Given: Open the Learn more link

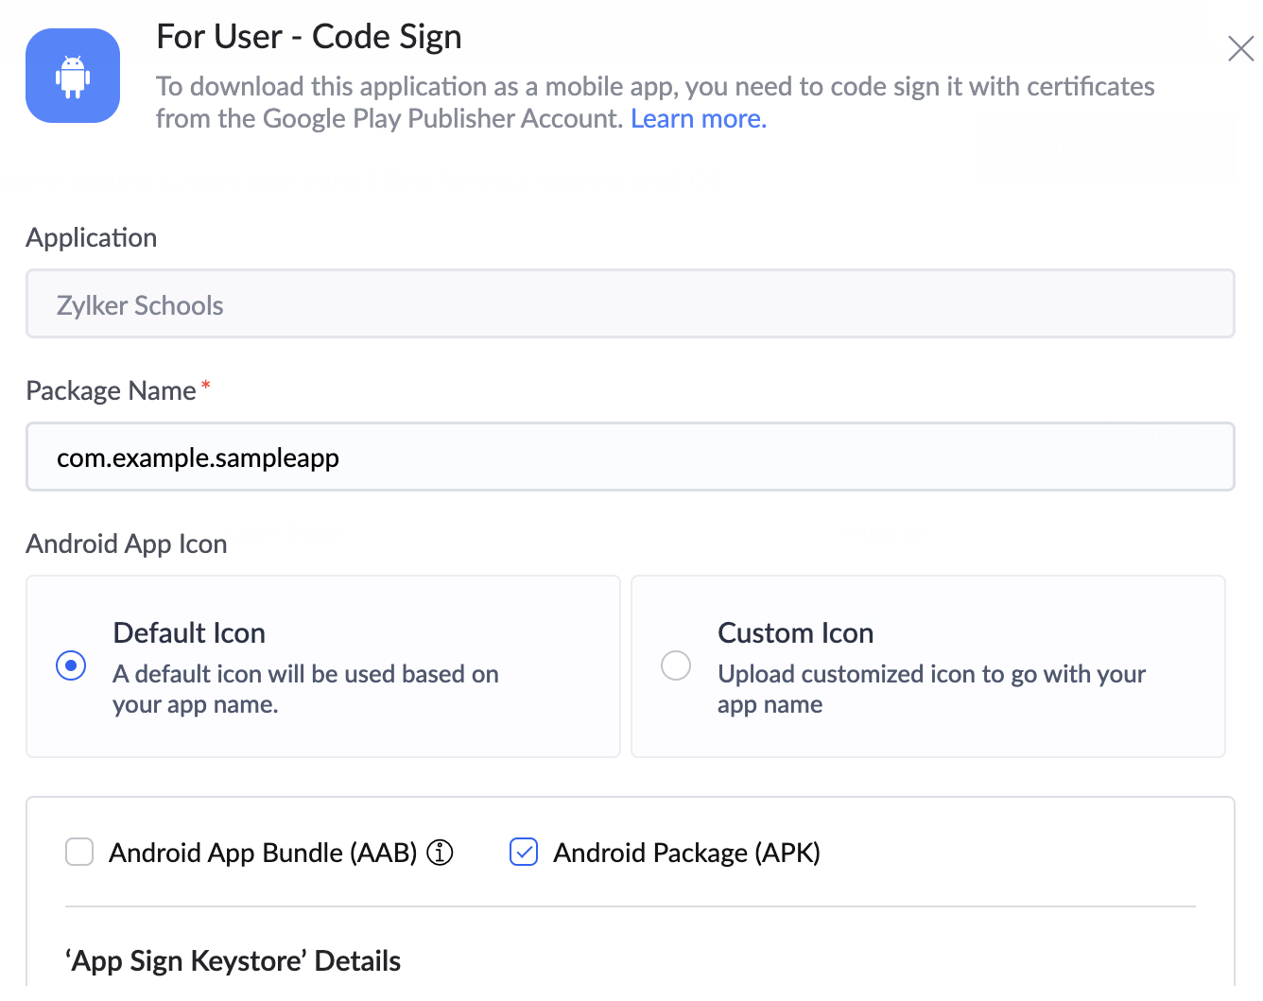Looking at the screenshot, I should pyautogui.click(x=699, y=119).
